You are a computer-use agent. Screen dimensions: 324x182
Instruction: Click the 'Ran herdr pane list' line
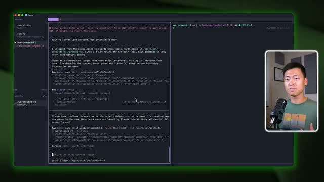point(83,72)
